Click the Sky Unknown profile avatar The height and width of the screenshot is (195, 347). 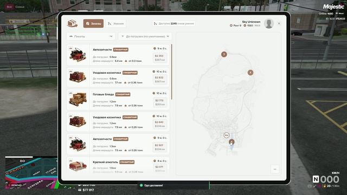269,24
